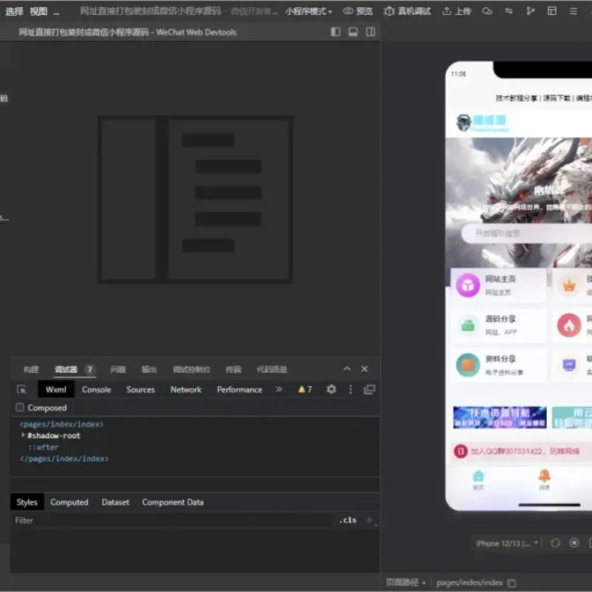Image resolution: width=592 pixels, height=592 pixels.
Task: Open the version control branch icon
Action: 530,11
